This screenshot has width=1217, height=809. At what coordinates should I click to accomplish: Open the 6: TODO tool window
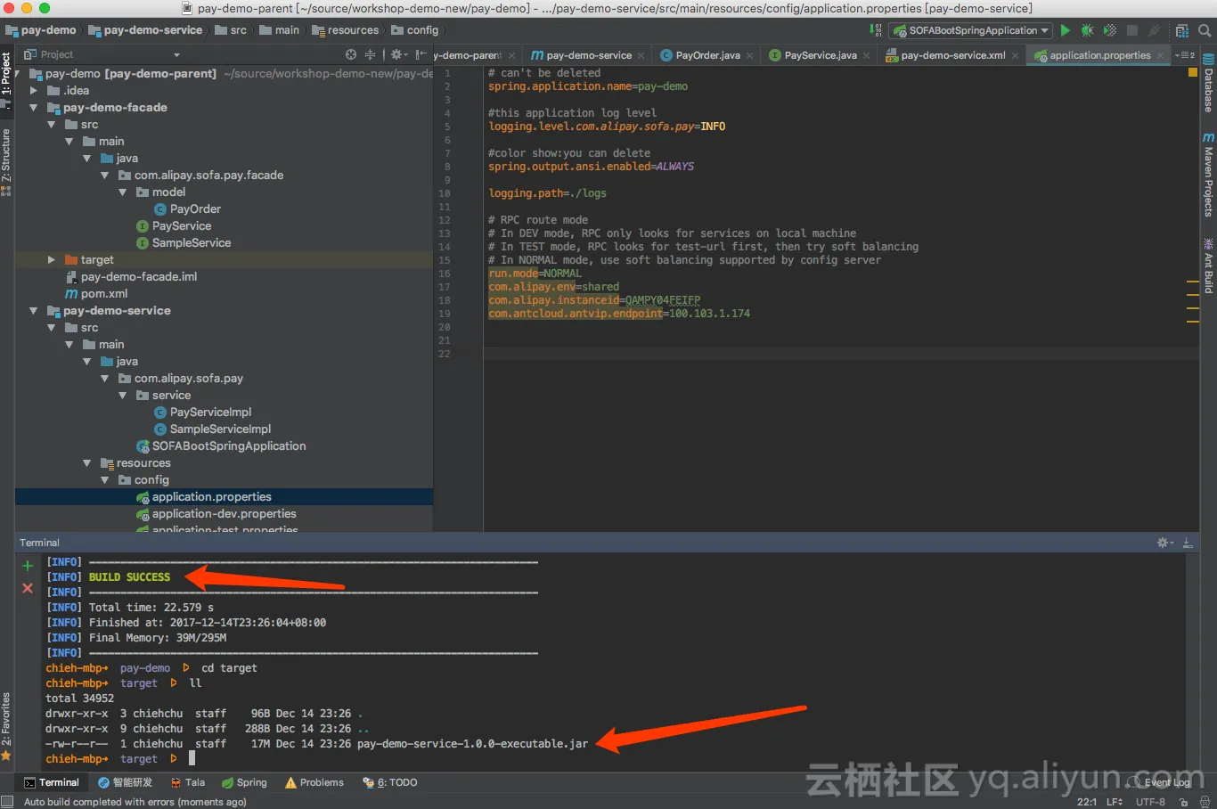coord(390,782)
